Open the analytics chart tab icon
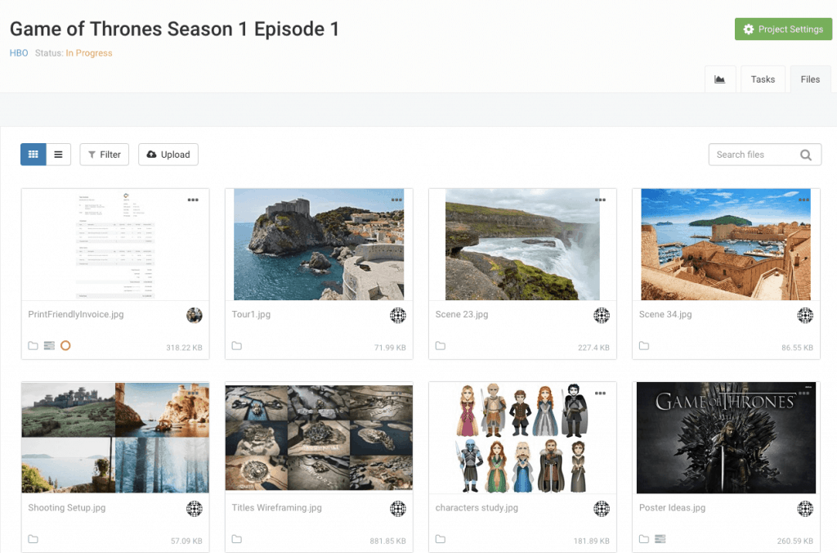837x553 pixels. click(x=720, y=79)
